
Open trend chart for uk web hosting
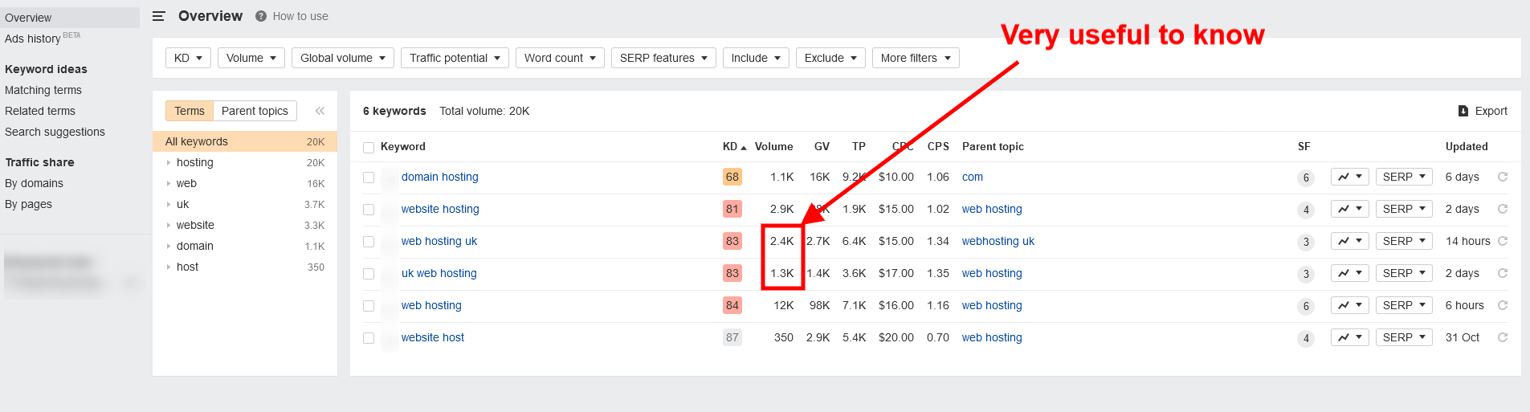click(1349, 273)
